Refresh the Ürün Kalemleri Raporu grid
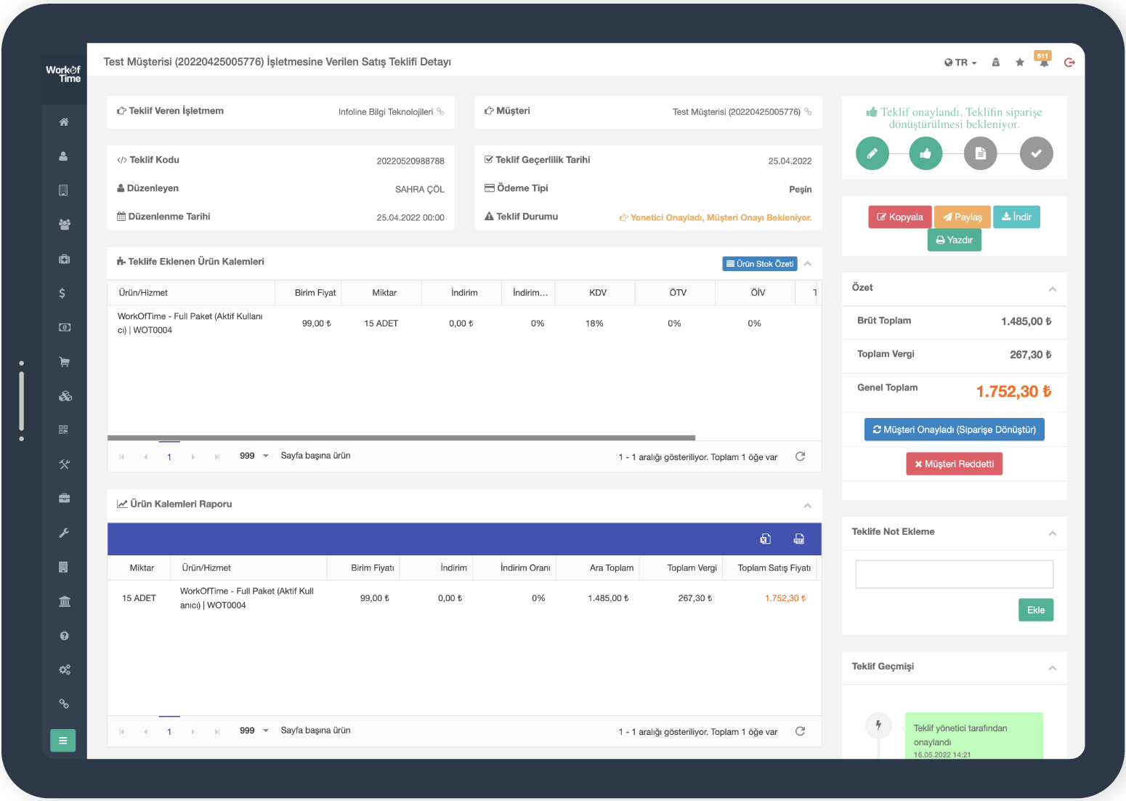This screenshot has width=1126, height=801. [x=800, y=731]
